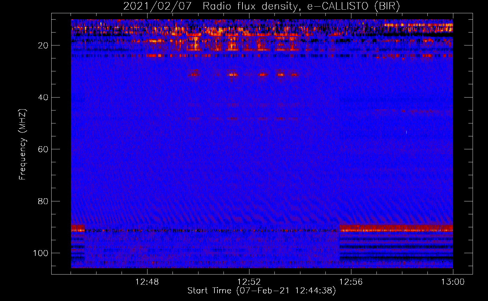Click the 100 MHz frequency label
The height and width of the screenshot is (301, 488).
point(40,253)
